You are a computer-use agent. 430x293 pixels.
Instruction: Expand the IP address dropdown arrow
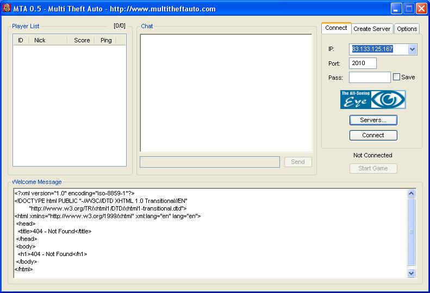pyautogui.click(x=412, y=49)
